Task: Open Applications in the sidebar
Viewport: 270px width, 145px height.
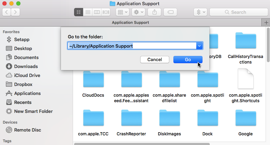Action: click(27, 93)
